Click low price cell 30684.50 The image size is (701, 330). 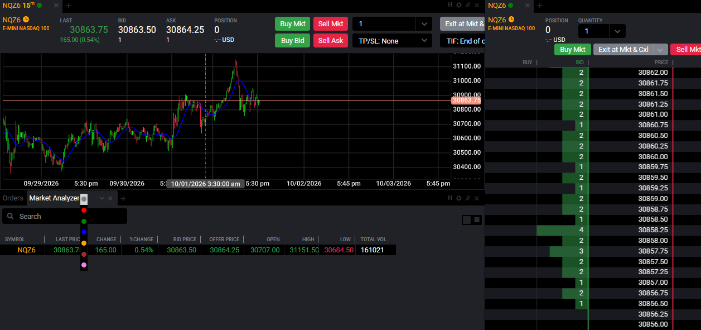339,250
